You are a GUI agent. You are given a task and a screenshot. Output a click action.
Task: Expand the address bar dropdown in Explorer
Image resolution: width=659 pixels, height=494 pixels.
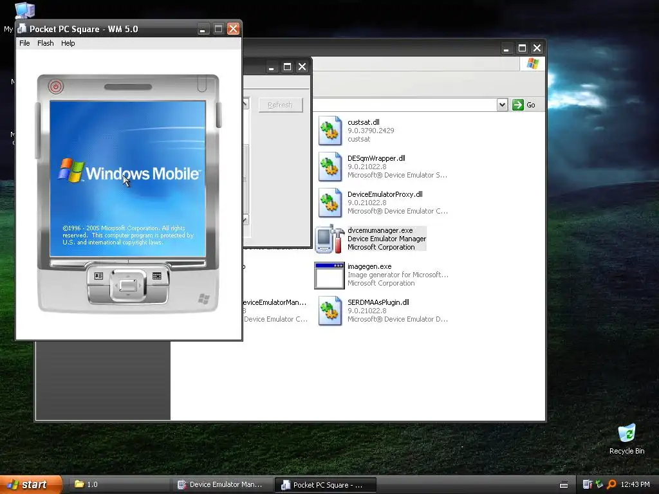click(x=502, y=105)
